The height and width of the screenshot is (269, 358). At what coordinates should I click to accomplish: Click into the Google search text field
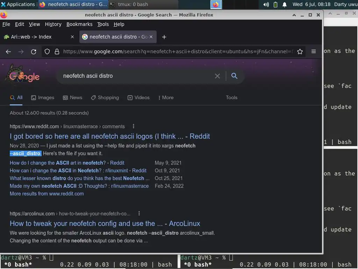pos(137,76)
